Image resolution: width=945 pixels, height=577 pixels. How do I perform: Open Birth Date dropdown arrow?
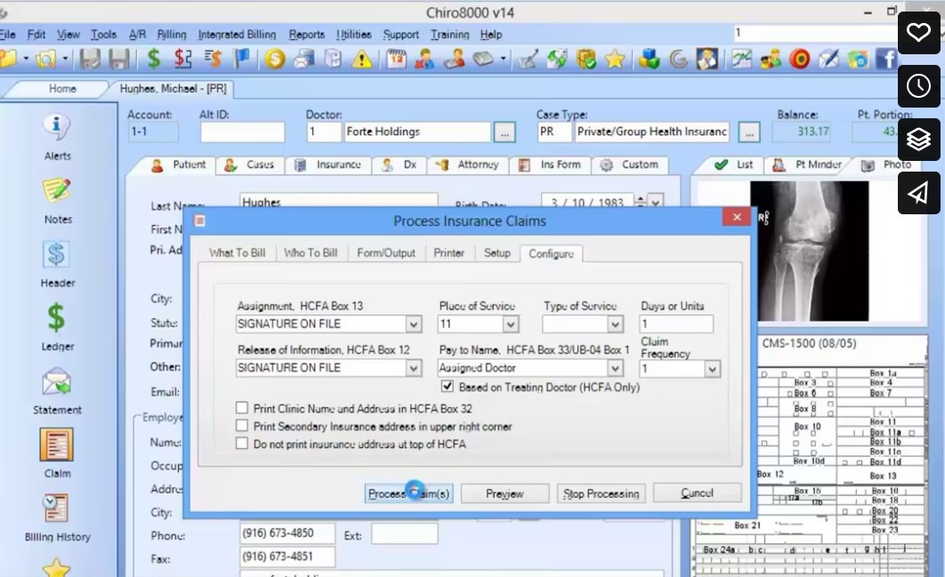(x=656, y=203)
